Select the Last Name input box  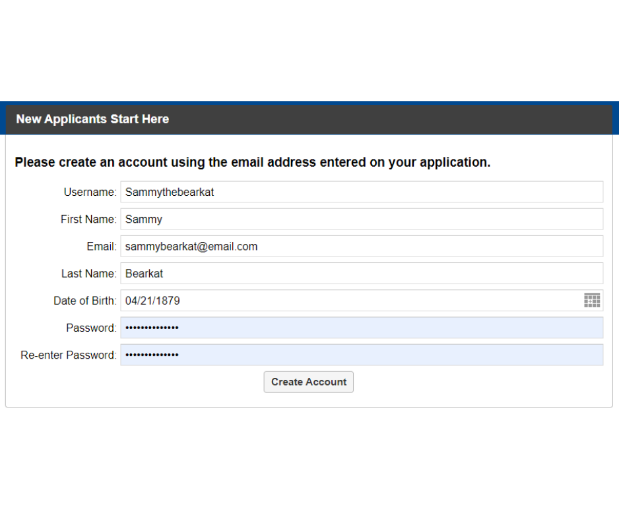point(362,273)
